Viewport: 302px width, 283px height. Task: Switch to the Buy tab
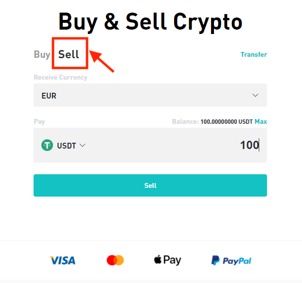(42, 54)
